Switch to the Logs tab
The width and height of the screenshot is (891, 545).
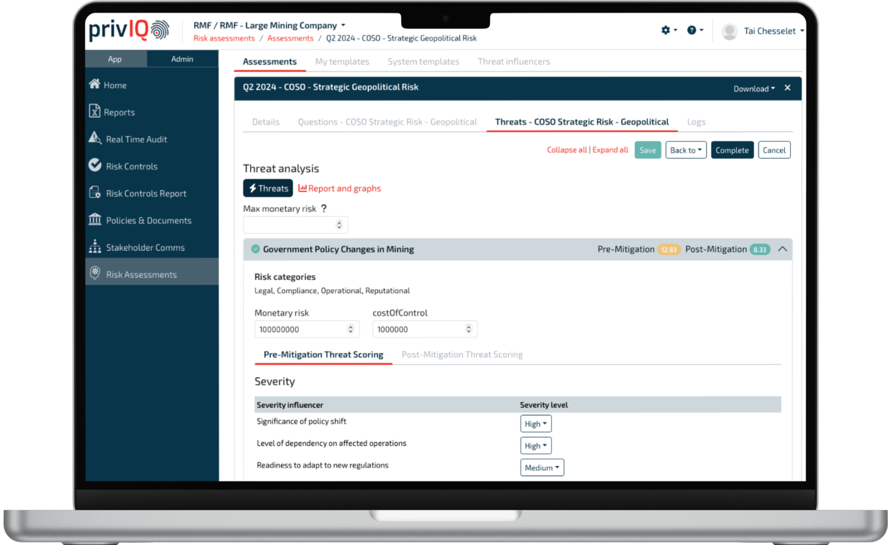(696, 121)
